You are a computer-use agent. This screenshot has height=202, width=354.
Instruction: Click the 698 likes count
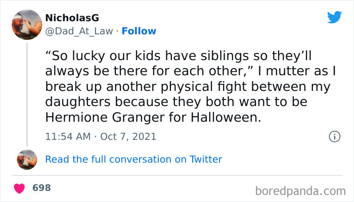pyautogui.click(x=41, y=188)
